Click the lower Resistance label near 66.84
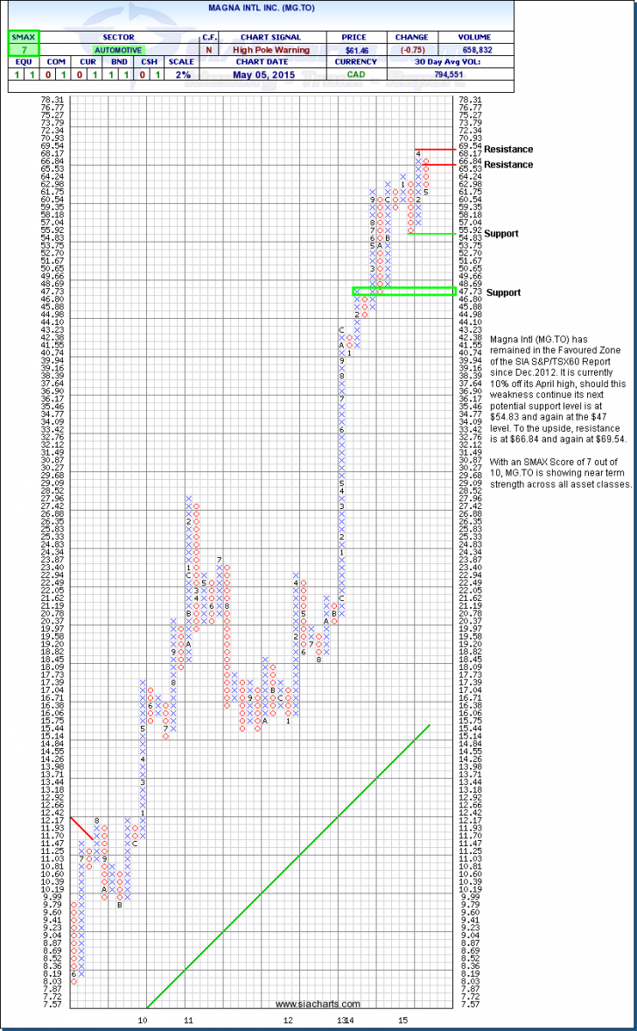 [x=507, y=165]
